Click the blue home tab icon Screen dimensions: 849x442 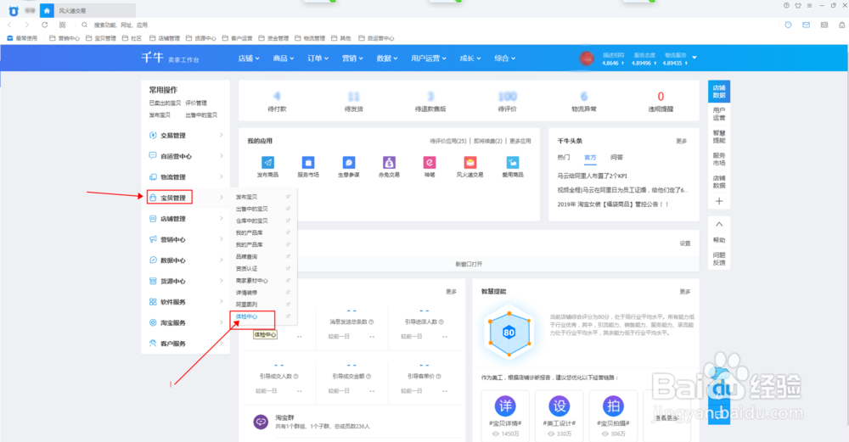pyautogui.click(x=47, y=10)
